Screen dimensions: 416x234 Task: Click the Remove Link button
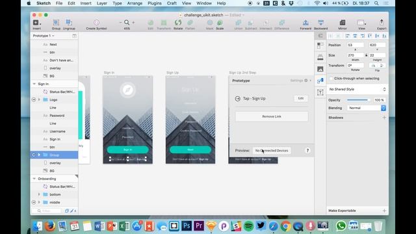(x=272, y=116)
